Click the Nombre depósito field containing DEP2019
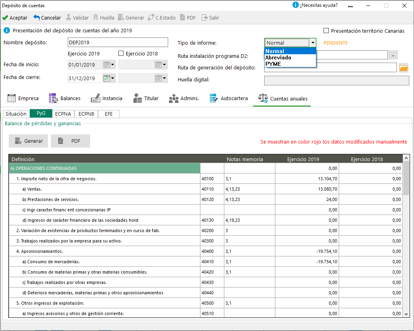The height and width of the screenshot is (331, 414). coord(118,43)
